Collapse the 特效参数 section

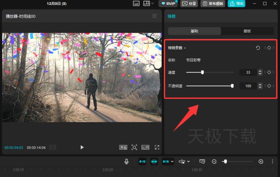click(x=185, y=48)
